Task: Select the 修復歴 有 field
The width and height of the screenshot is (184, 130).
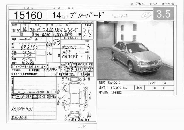Action: pos(47,92)
